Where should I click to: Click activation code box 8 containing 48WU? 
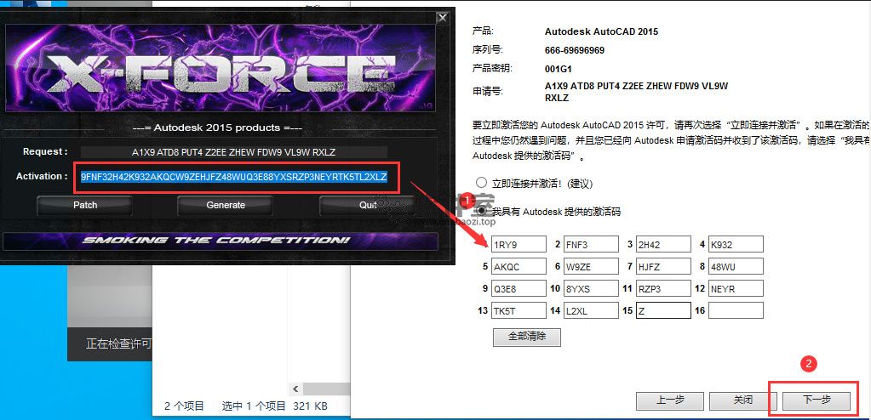click(x=736, y=266)
